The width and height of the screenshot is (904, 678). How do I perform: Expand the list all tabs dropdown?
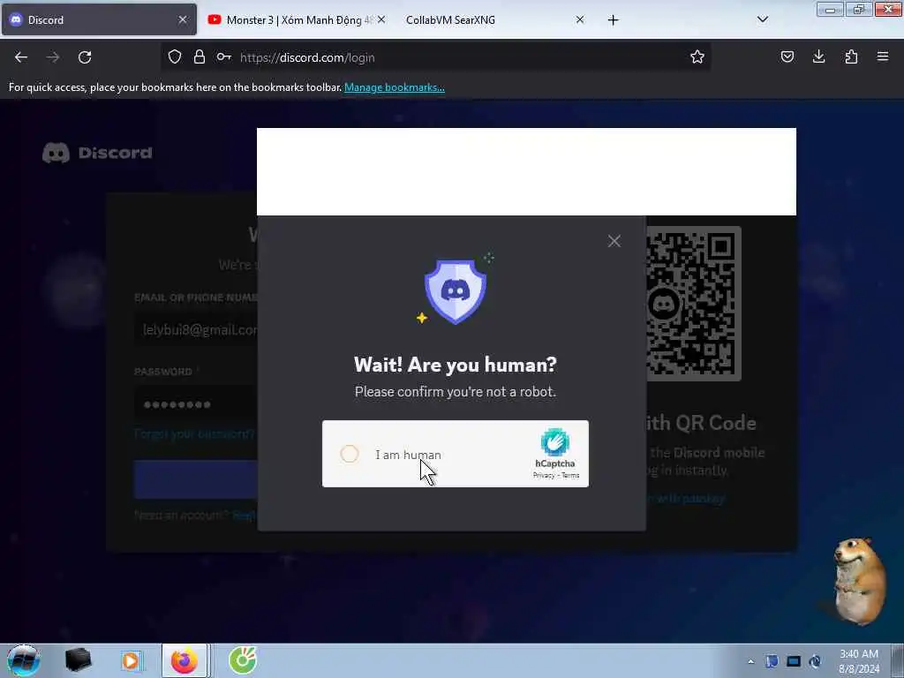point(762,19)
